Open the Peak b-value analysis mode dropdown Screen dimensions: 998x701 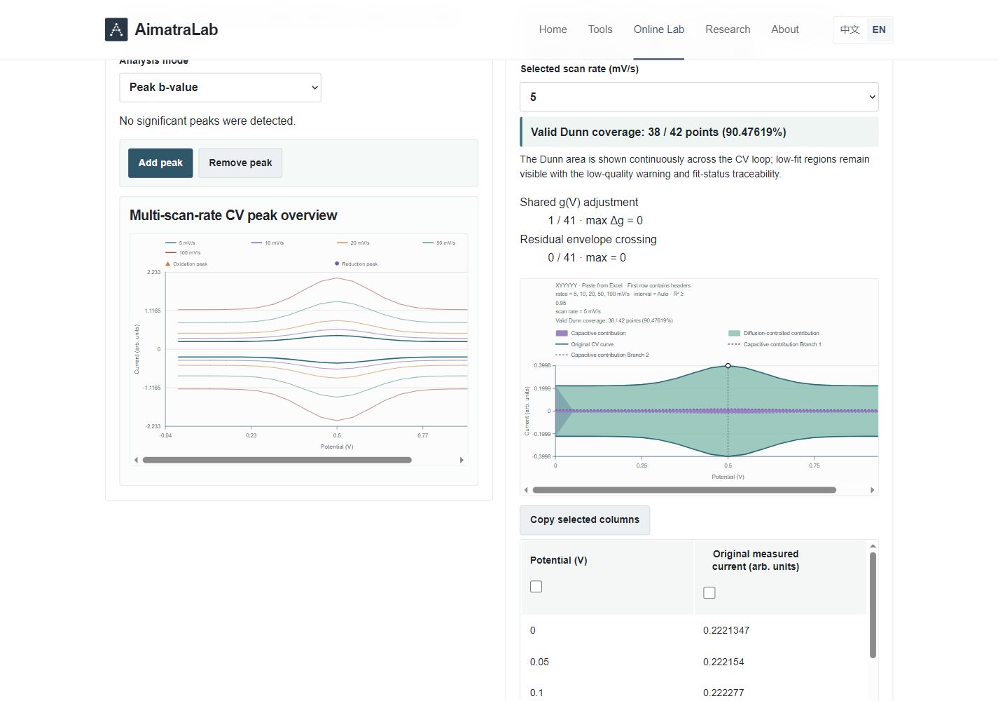tap(220, 88)
